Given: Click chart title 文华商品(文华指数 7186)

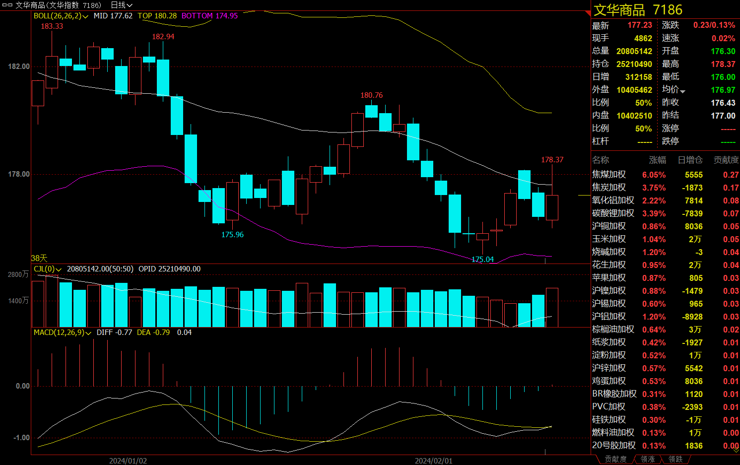Looking at the screenshot, I should pos(58,5).
